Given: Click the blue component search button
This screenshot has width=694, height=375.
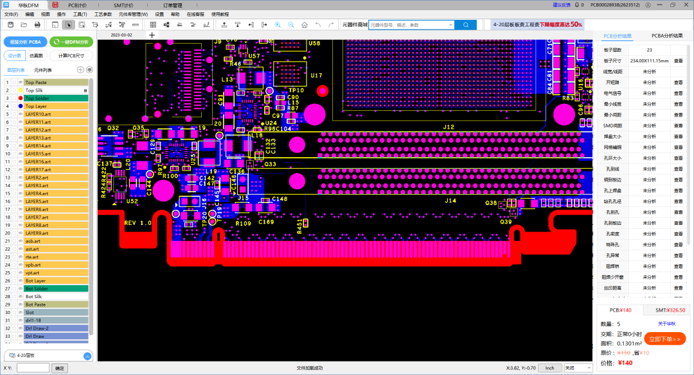Looking at the screenshot, I should 465,24.
